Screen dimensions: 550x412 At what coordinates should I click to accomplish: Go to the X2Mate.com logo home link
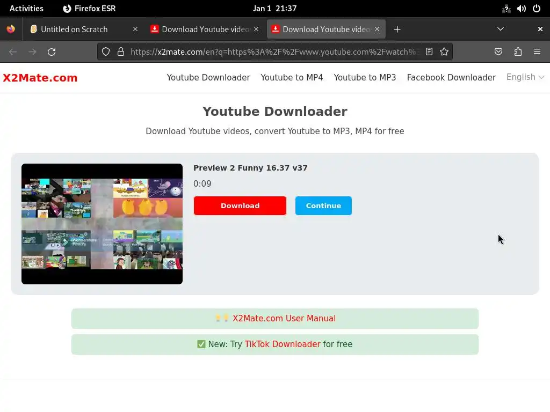click(x=40, y=78)
